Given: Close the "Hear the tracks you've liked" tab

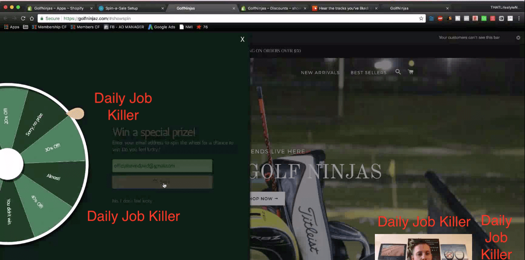Looking at the screenshot, I should tap(376, 8).
